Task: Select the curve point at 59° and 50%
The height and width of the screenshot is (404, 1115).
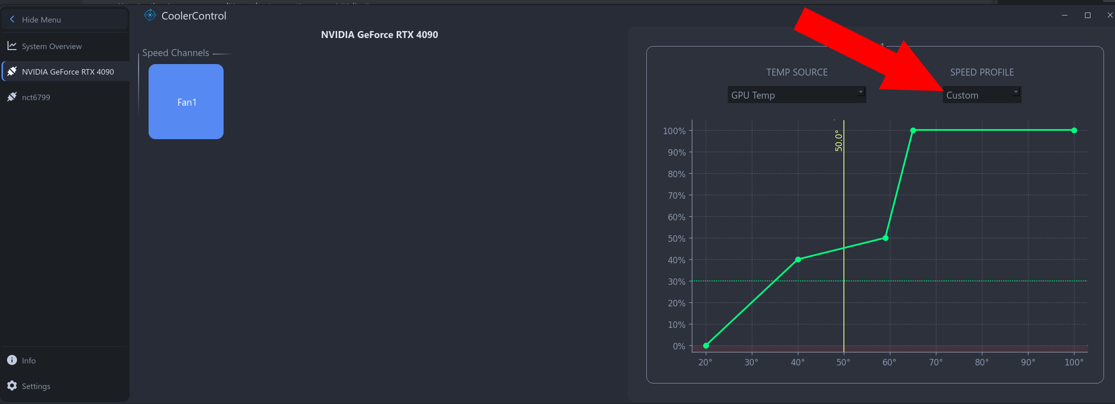Action: click(885, 238)
